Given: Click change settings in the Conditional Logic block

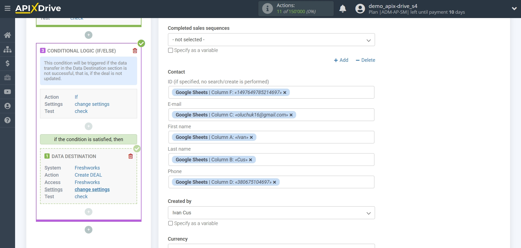Looking at the screenshot, I should 92,104.
